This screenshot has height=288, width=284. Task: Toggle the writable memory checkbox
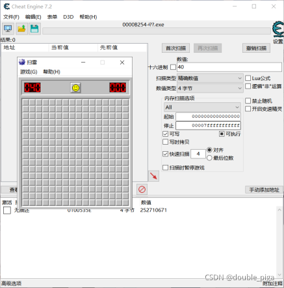(165, 134)
